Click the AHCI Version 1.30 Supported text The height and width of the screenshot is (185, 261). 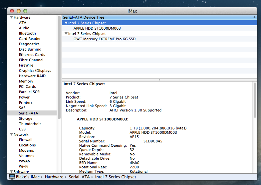(x=135, y=110)
